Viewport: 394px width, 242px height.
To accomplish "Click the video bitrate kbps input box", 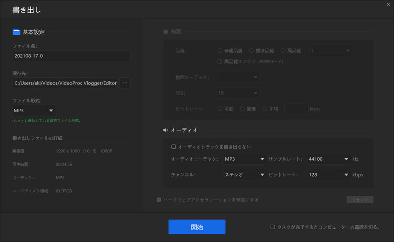I will (x=296, y=109).
